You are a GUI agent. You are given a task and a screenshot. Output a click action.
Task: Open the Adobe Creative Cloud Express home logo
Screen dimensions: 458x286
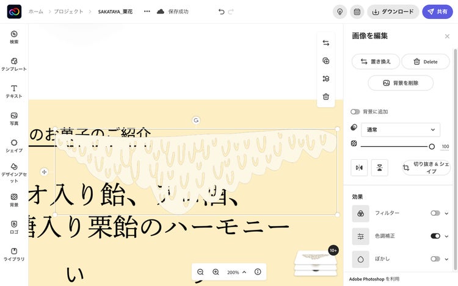click(x=14, y=12)
